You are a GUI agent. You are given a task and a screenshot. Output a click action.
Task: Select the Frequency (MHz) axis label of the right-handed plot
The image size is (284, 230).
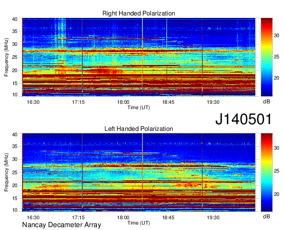[6, 57]
